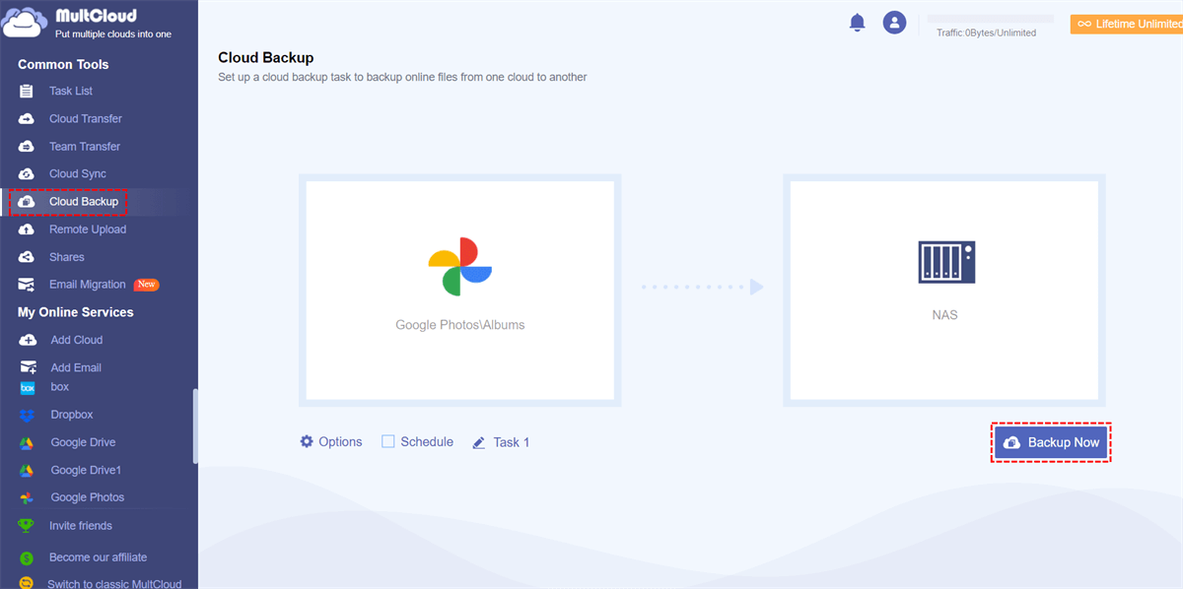Screen dimensions: 1183x589
Task: Open Cloud Transfer menu item
Action: [86, 118]
